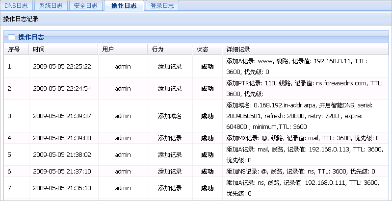The height and width of the screenshot is (201, 392).
Task: Click the table icon beside 操作日志 panel title
Action: (x=11, y=37)
